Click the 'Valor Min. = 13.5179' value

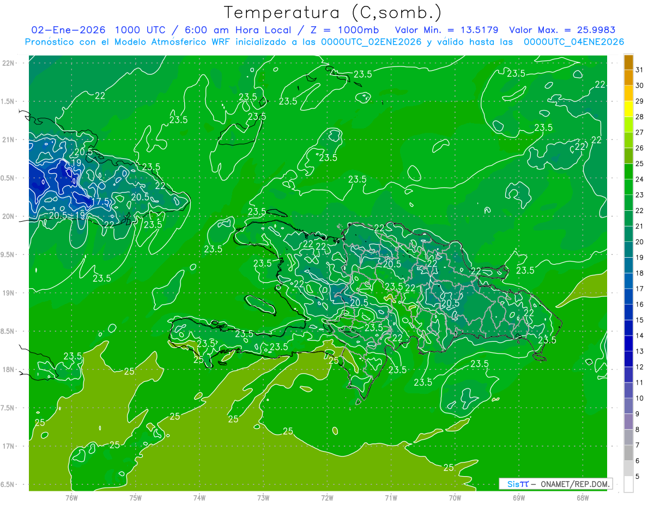click(446, 30)
